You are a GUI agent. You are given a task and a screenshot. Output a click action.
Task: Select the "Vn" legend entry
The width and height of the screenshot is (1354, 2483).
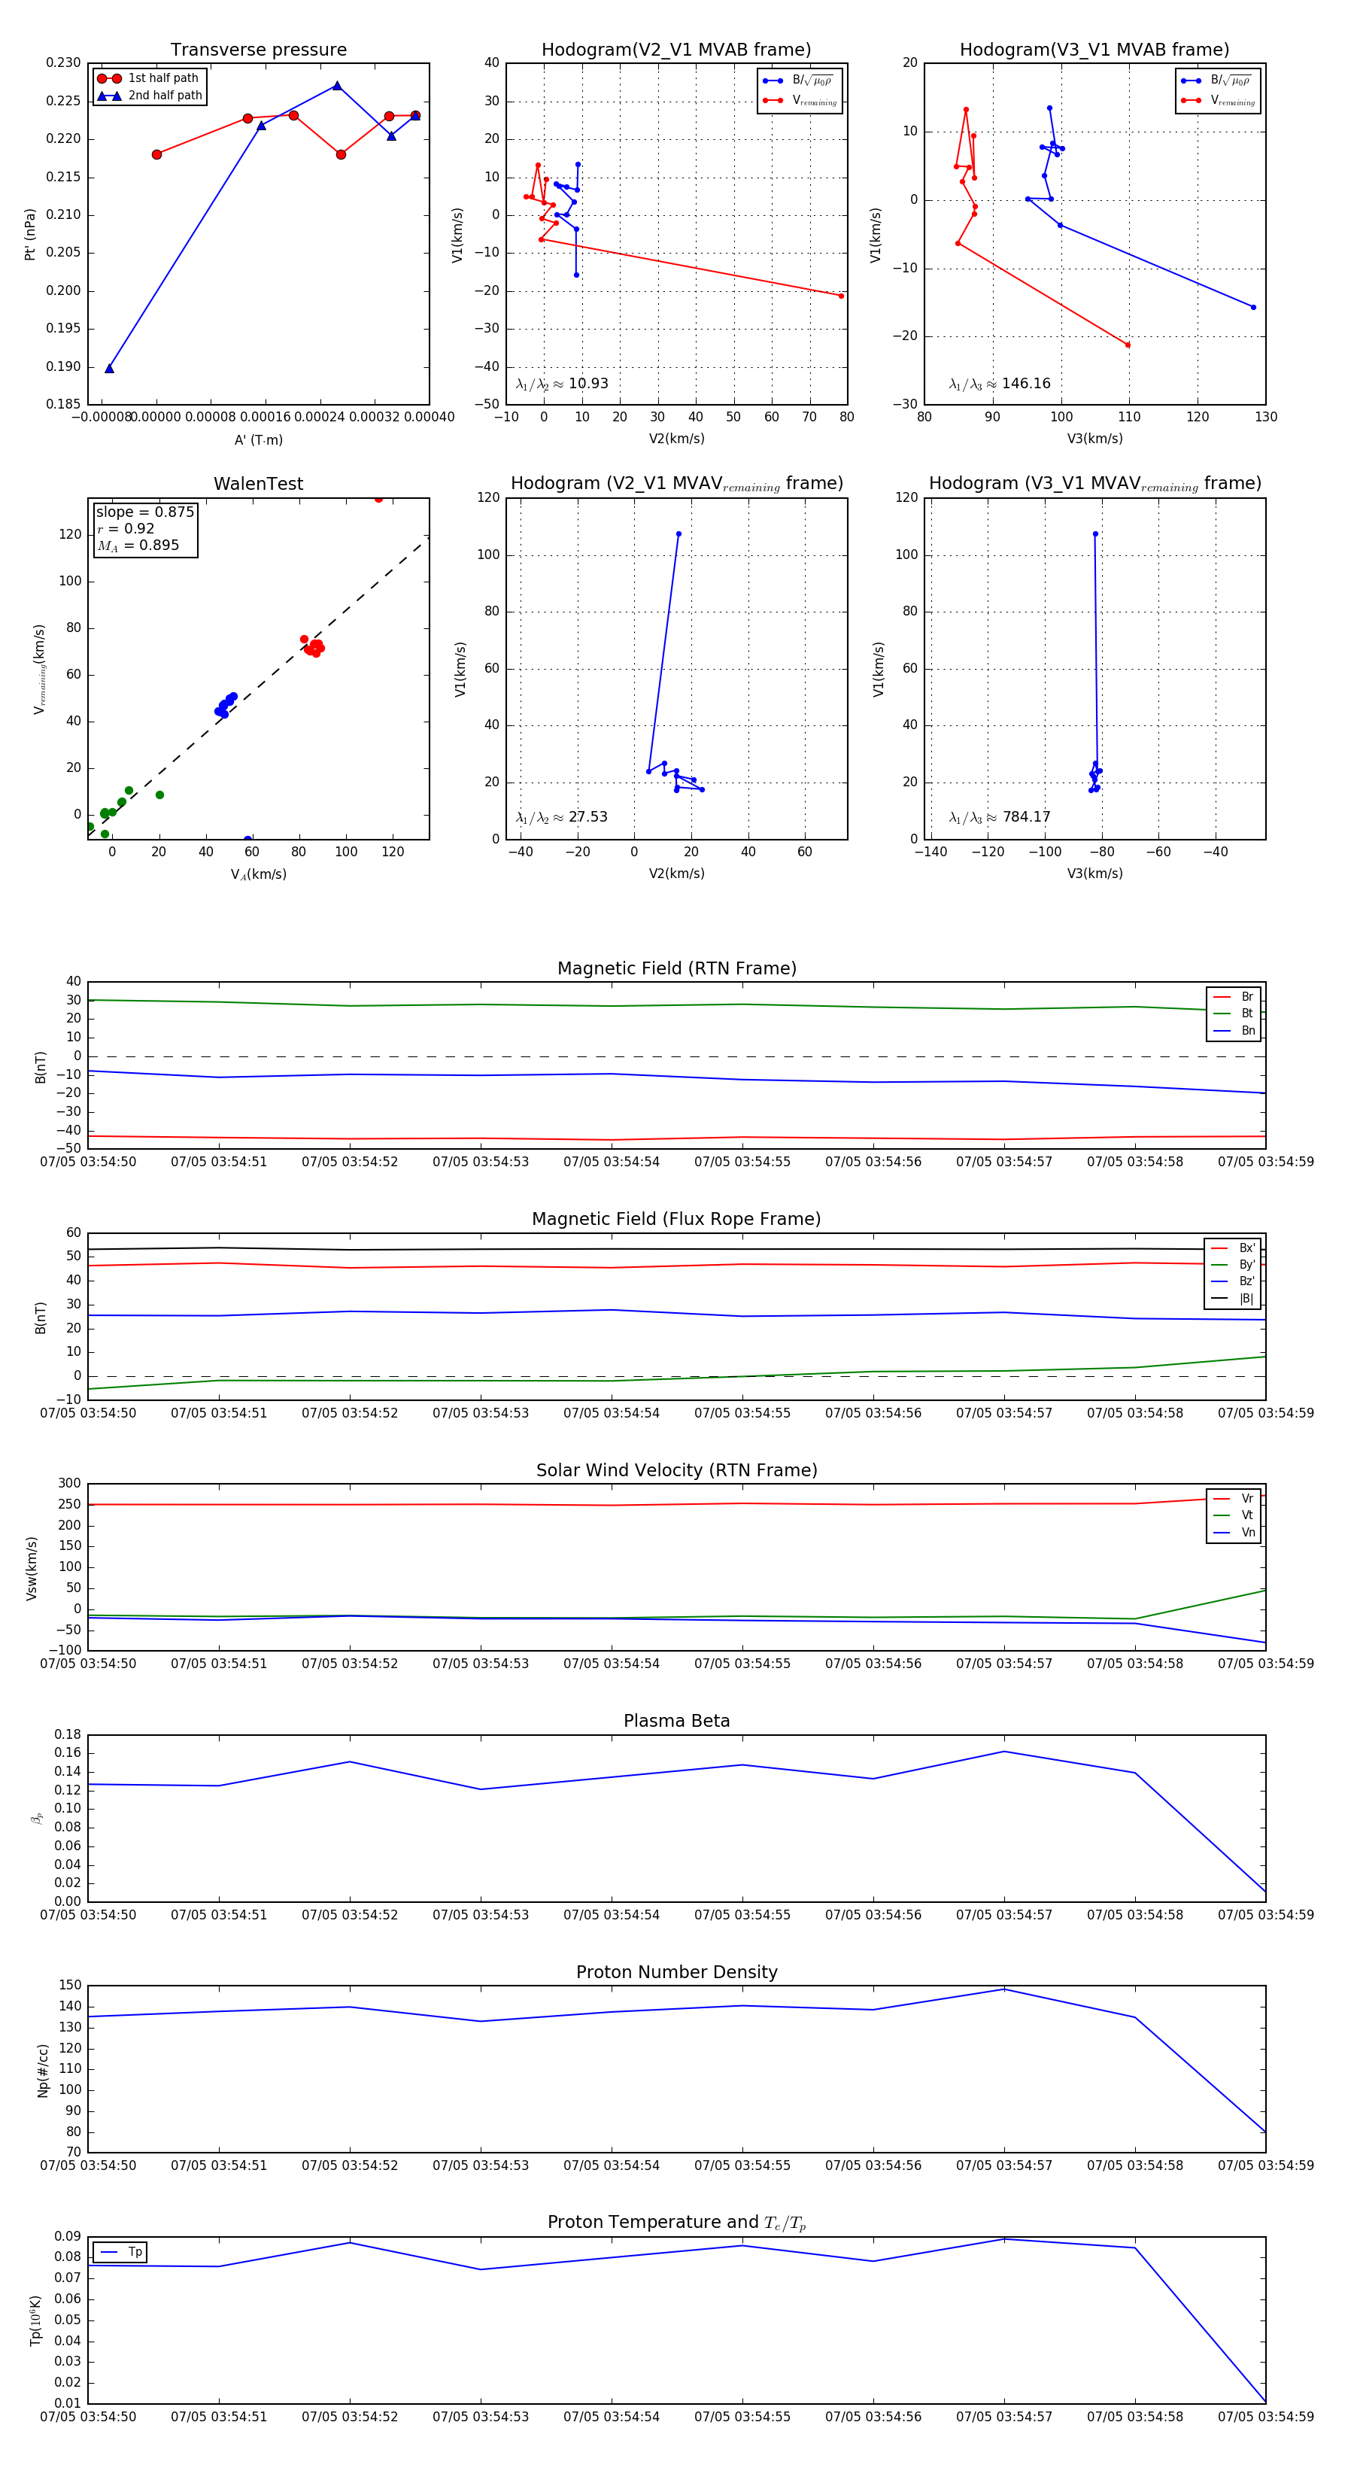(1234, 1533)
